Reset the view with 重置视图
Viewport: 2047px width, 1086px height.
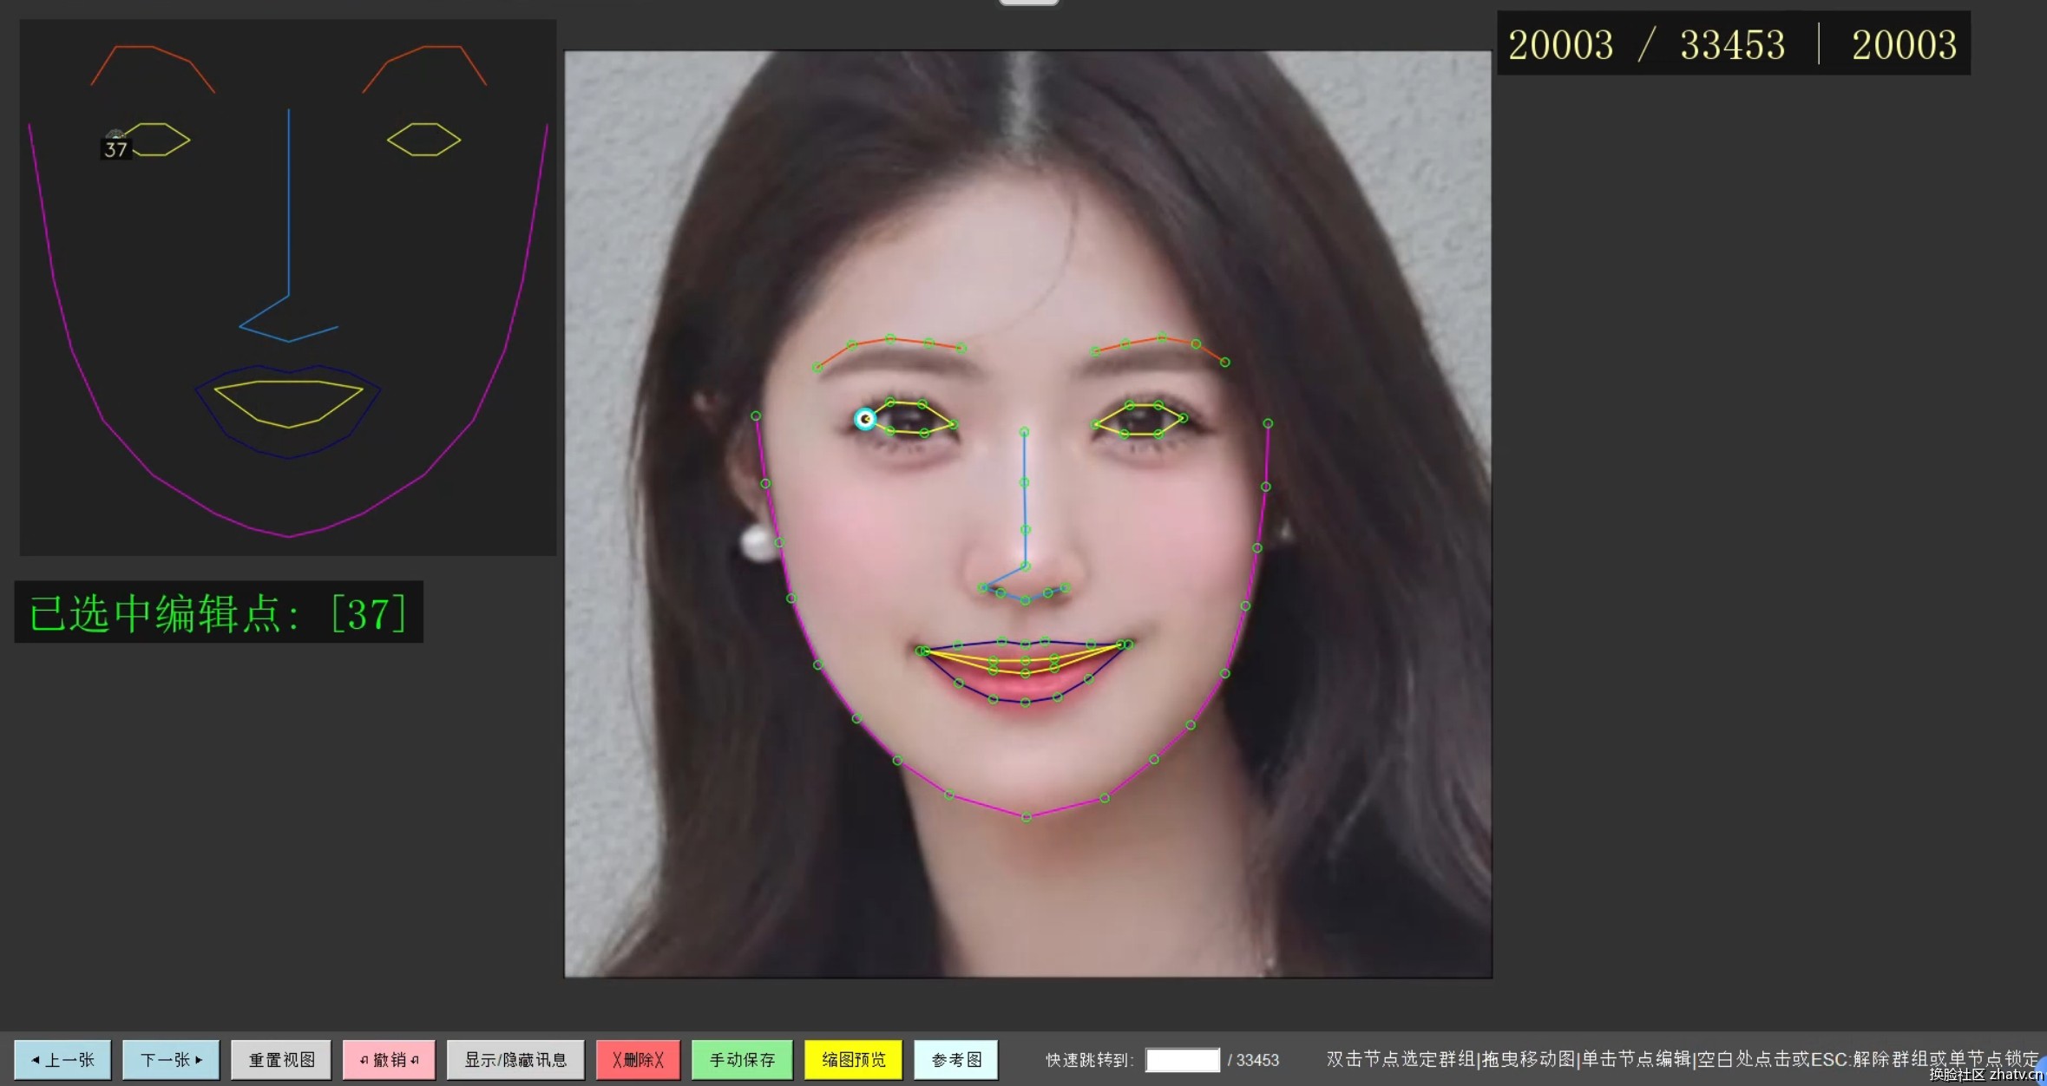[281, 1059]
